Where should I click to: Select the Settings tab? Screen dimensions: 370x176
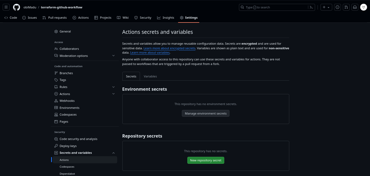189,18
